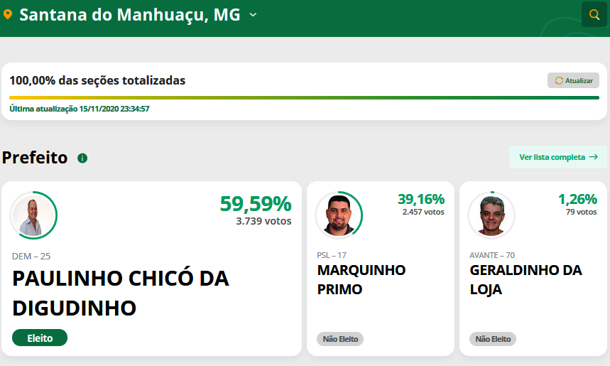
Task: Open Ver lista completa link
Action: click(558, 157)
